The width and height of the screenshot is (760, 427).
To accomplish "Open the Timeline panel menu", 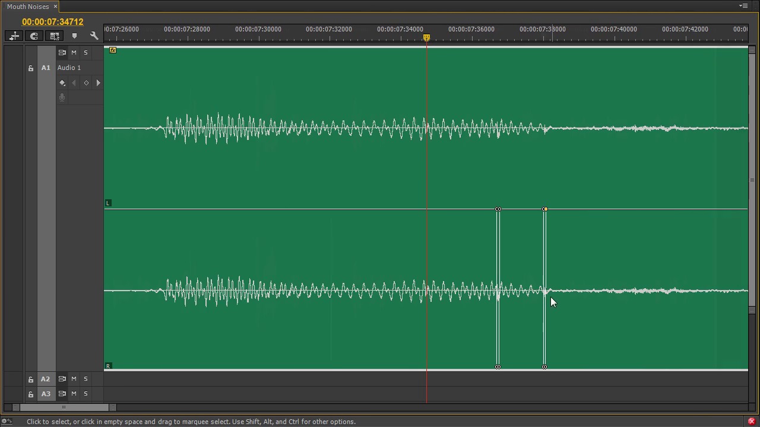I will tap(743, 6).
